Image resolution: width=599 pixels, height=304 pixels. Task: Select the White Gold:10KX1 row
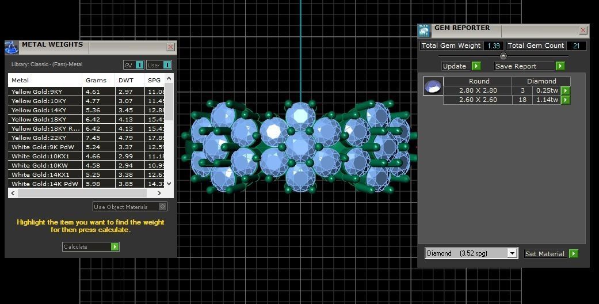click(86, 156)
